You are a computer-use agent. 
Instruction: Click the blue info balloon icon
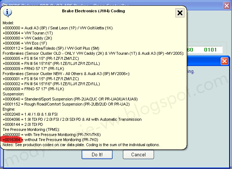(x=7, y=13)
